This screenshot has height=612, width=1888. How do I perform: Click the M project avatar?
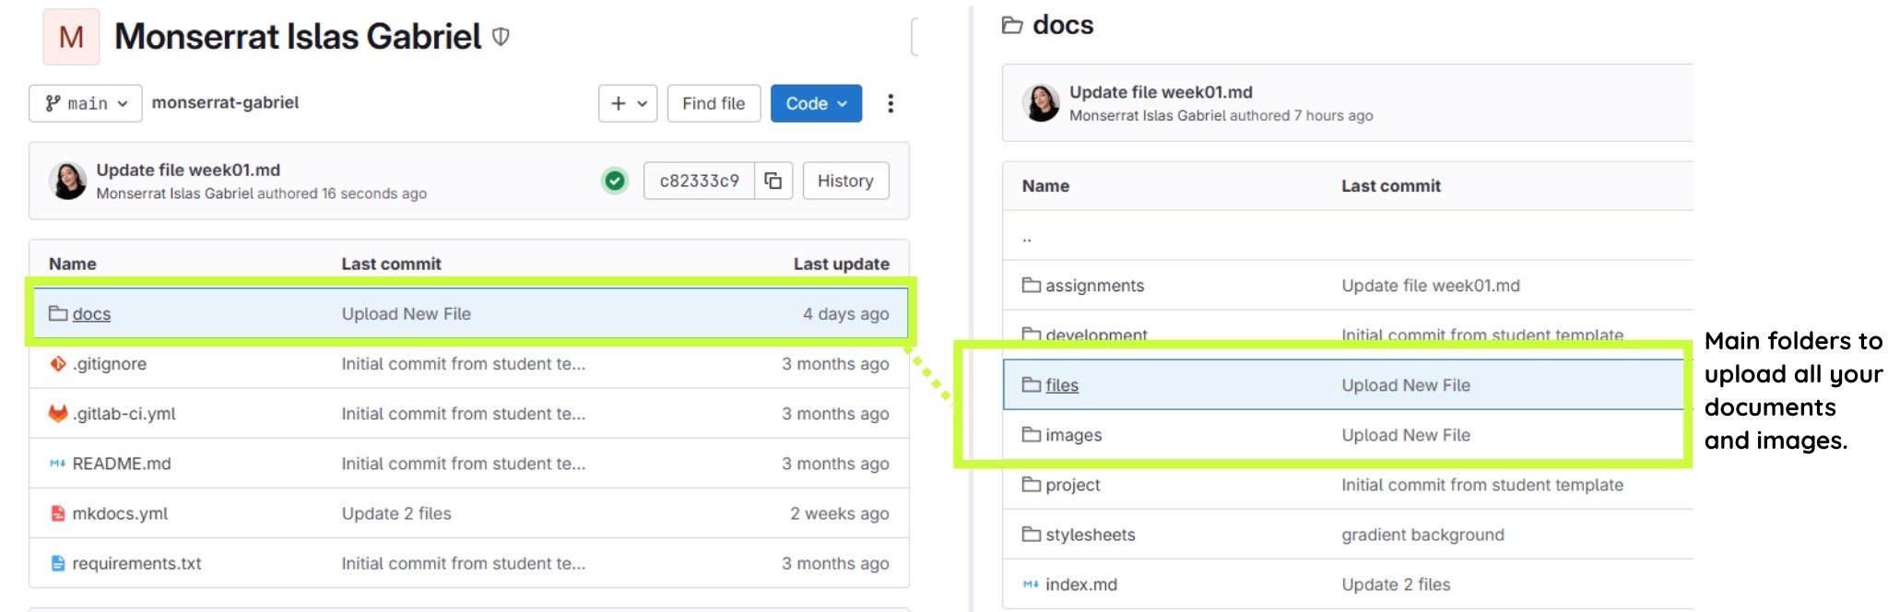tap(71, 37)
